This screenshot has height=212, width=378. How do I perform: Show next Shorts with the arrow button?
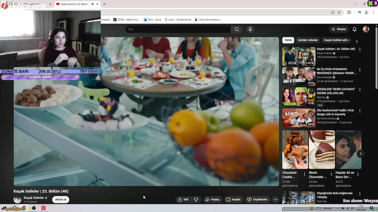click(x=361, y=154)
